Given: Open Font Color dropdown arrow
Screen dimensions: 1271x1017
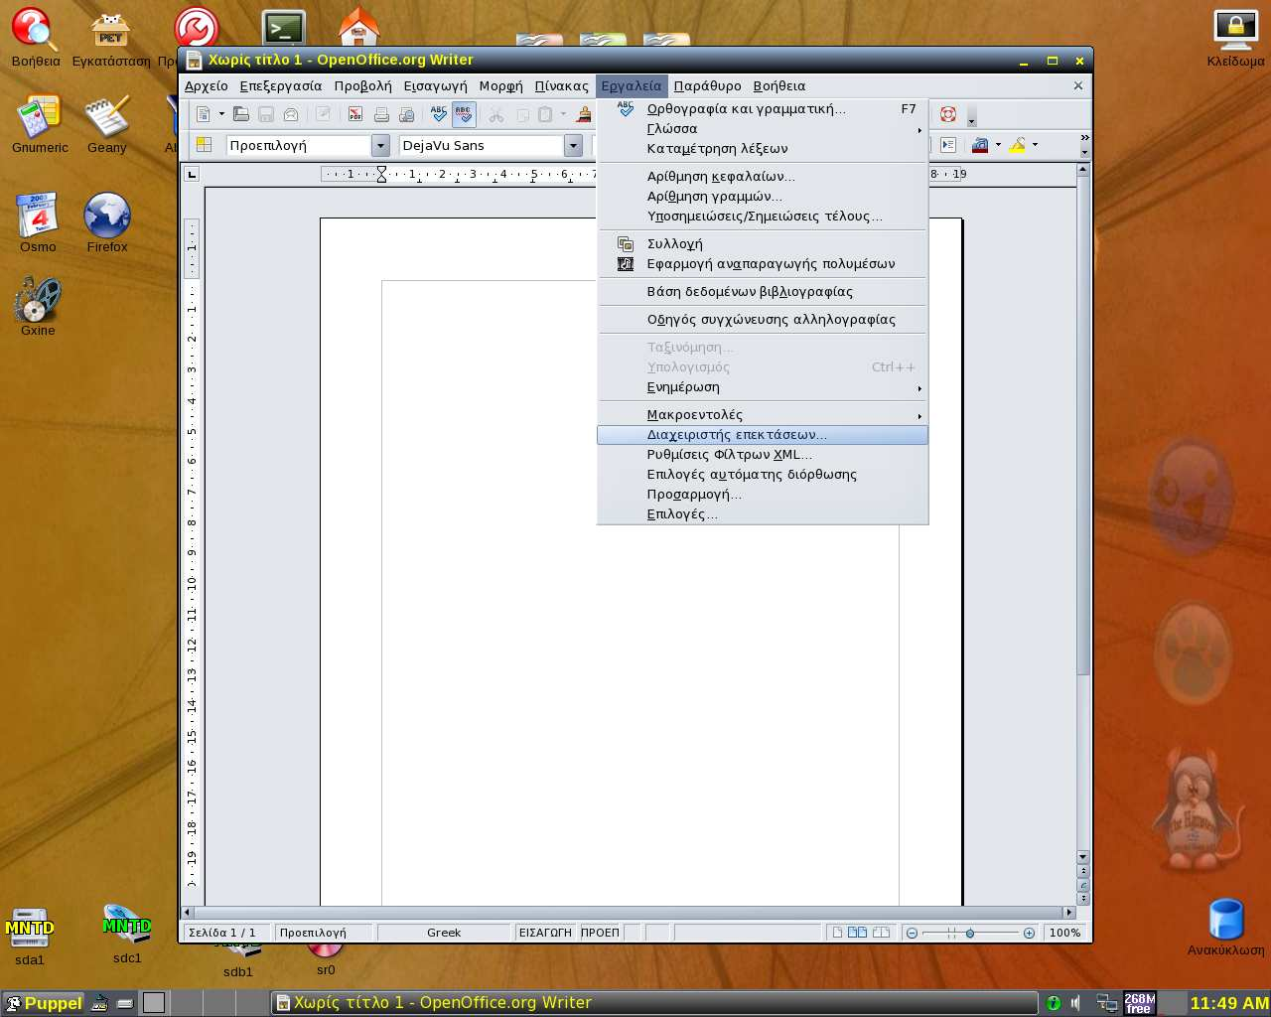Looking at the screenshot, I should pyautogui.click(x=998, y=145).
